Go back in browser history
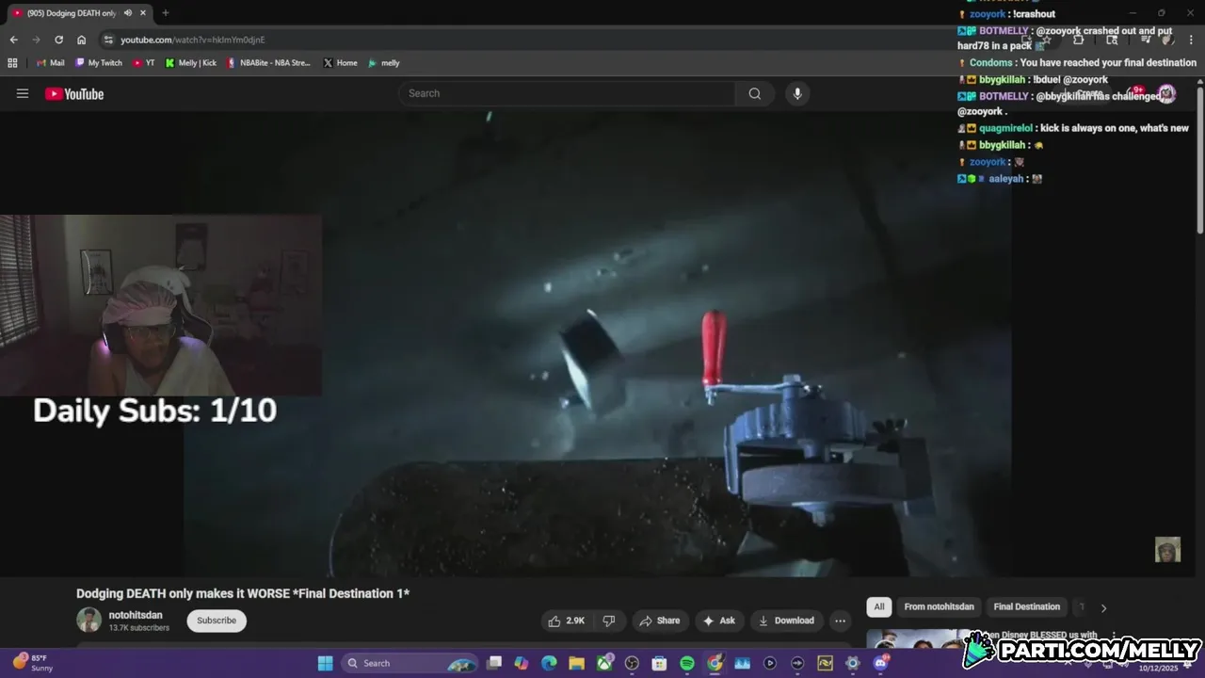This screenshot has height=678, width=1205. [13, 40]
